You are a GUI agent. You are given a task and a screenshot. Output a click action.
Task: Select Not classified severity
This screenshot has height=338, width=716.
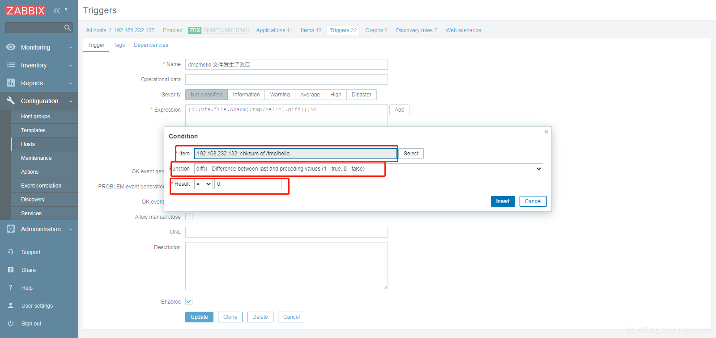point(206,95)
